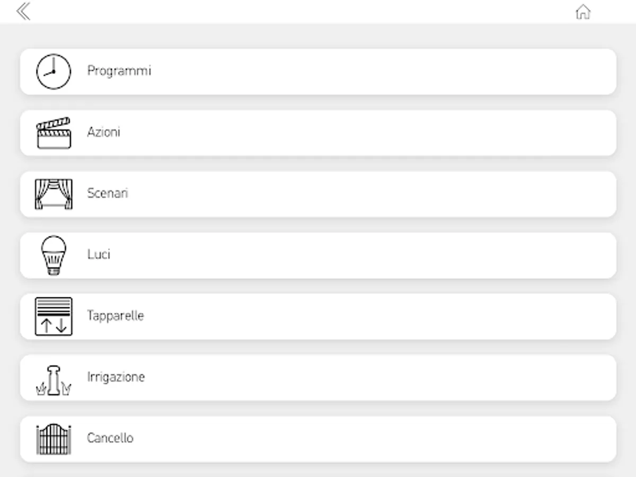Viewport: 636px width, 477px height.
Task: Click the irrigation sprinkler icon
Action: click(54, 381)
